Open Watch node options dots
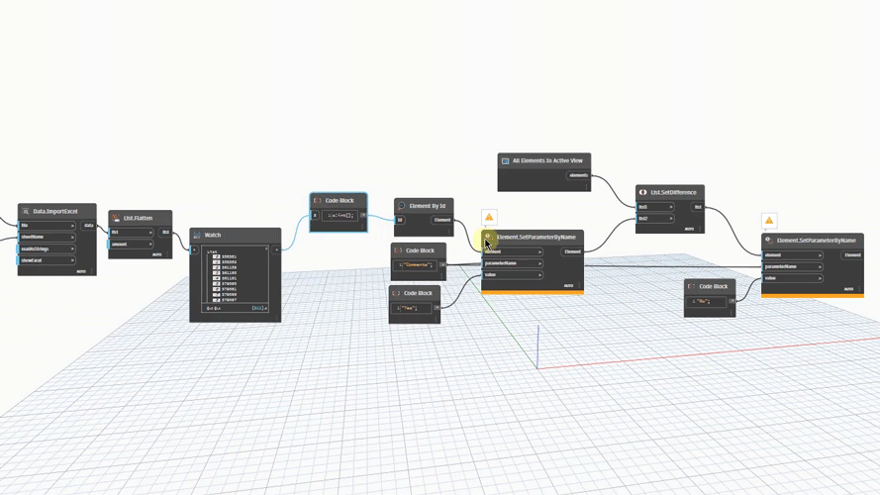This screenshot has width=880, height=495. click(276, 318)
